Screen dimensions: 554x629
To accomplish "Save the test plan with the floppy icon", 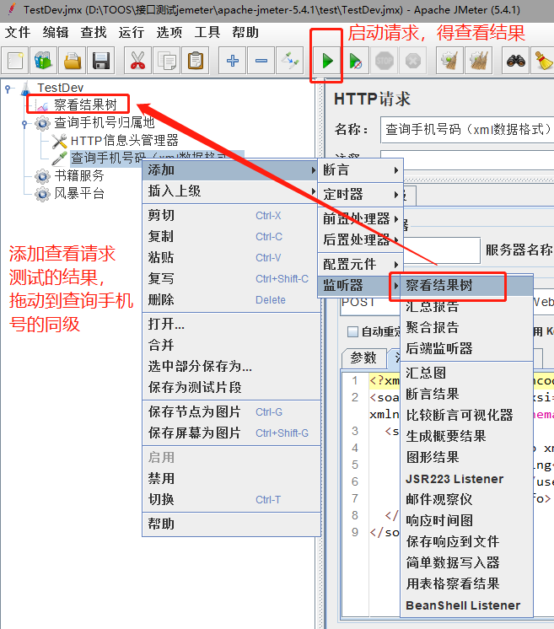I will pos(101,61).
